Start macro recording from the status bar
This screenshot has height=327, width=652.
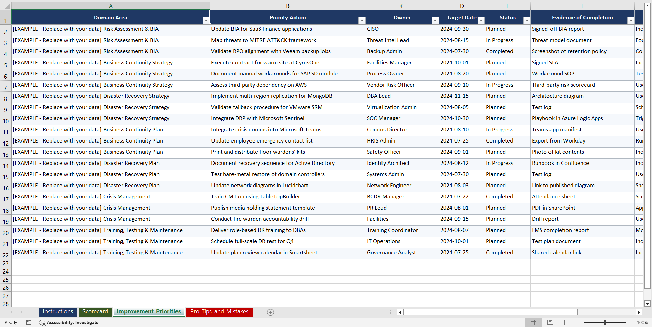click(x=29, y=322)
